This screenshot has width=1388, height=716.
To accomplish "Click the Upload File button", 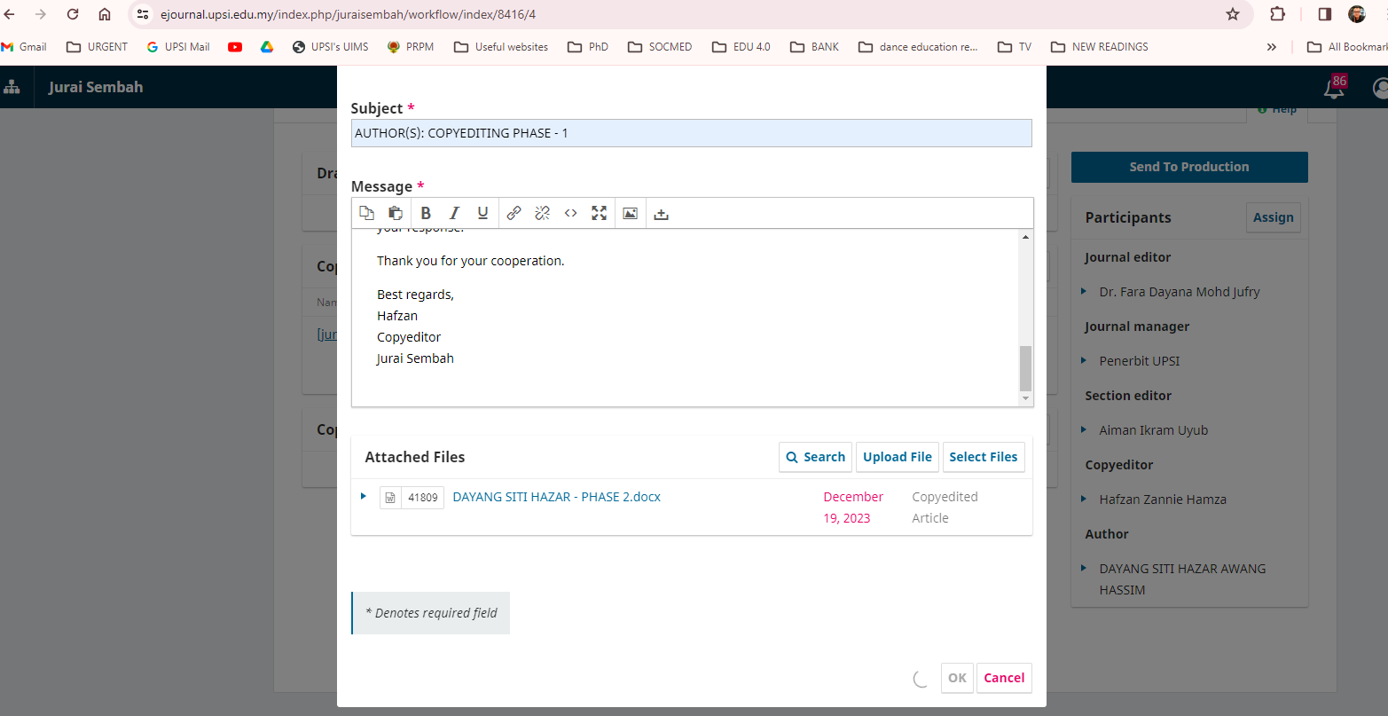I will click(x=897, y=457).
